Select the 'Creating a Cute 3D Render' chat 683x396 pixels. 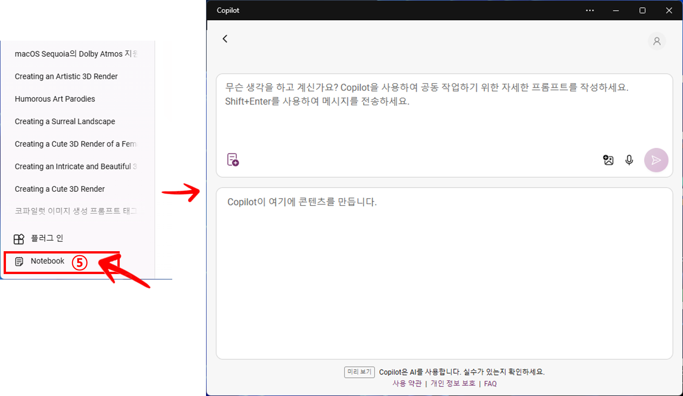(x=60, y=189)
